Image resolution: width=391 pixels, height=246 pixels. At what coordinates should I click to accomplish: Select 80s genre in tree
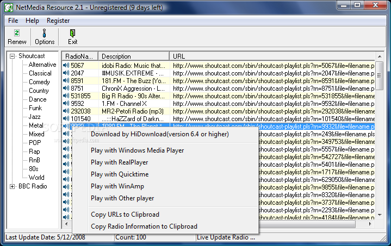pyautogui.click(x=33, y=169)
